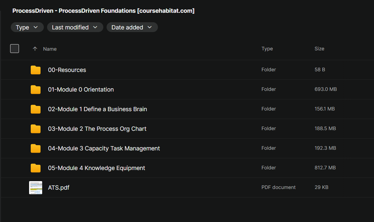Open the 02-Module 1 Define a Business Brain folder
This screenshot has height=222, width=374.
pos(97,109)
